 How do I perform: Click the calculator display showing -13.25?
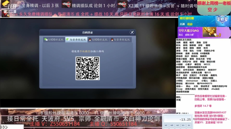pos(177,119)
